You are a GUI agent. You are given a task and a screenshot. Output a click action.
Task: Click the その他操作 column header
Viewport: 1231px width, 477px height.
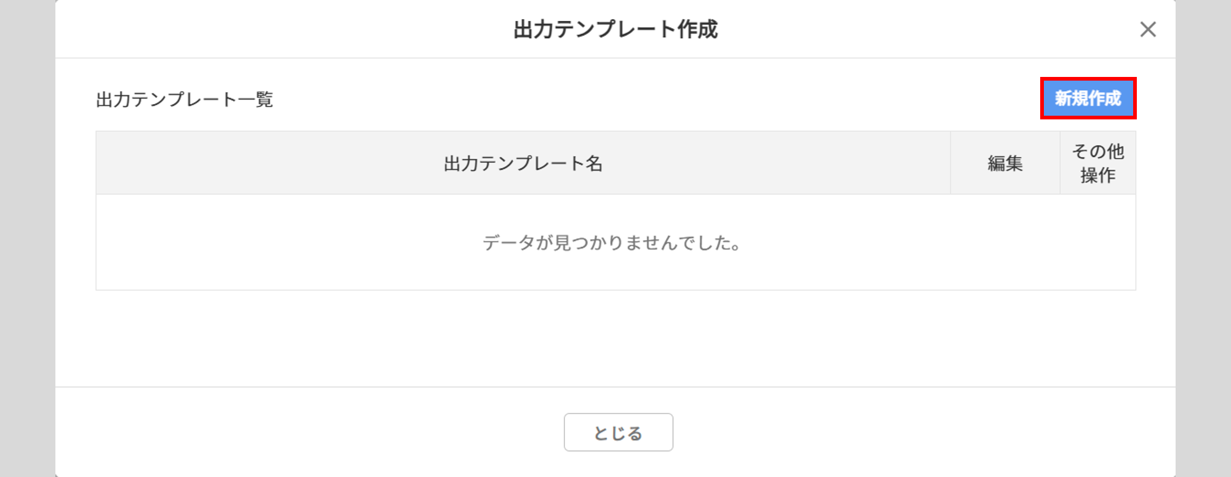point(1097,163)
